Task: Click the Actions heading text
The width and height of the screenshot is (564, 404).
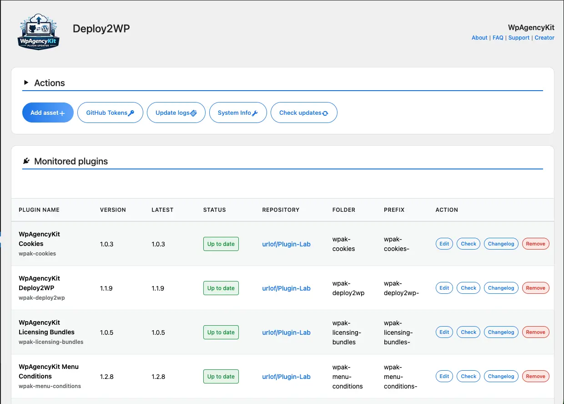Action: (50, 83)
